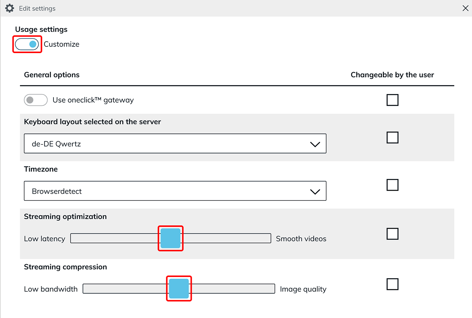
Task: Click the Streaming compression slider handle
Action: pyautogui.click(x=179, y=288)
